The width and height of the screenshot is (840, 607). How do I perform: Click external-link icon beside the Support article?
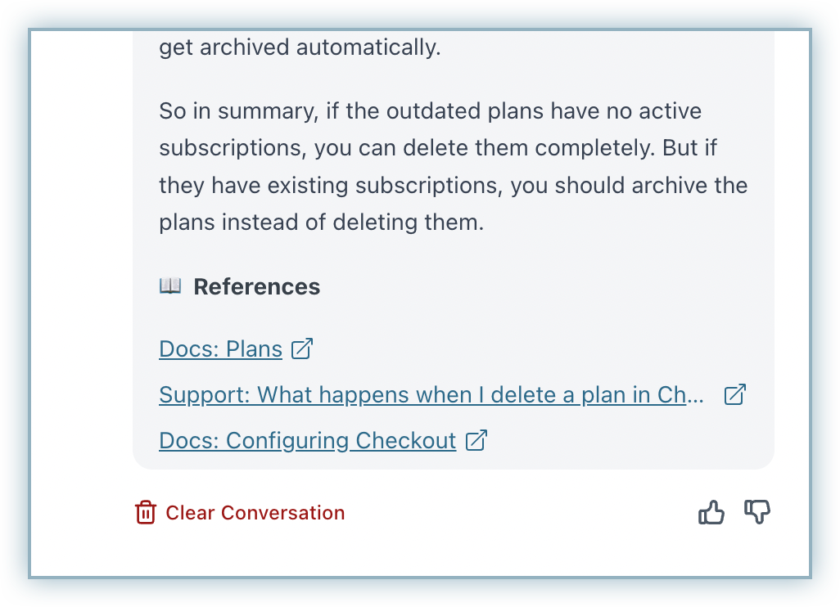(735, 395)
